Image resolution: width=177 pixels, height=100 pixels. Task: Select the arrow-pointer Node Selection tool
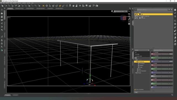pyautogui.click(x=50, y=6)
